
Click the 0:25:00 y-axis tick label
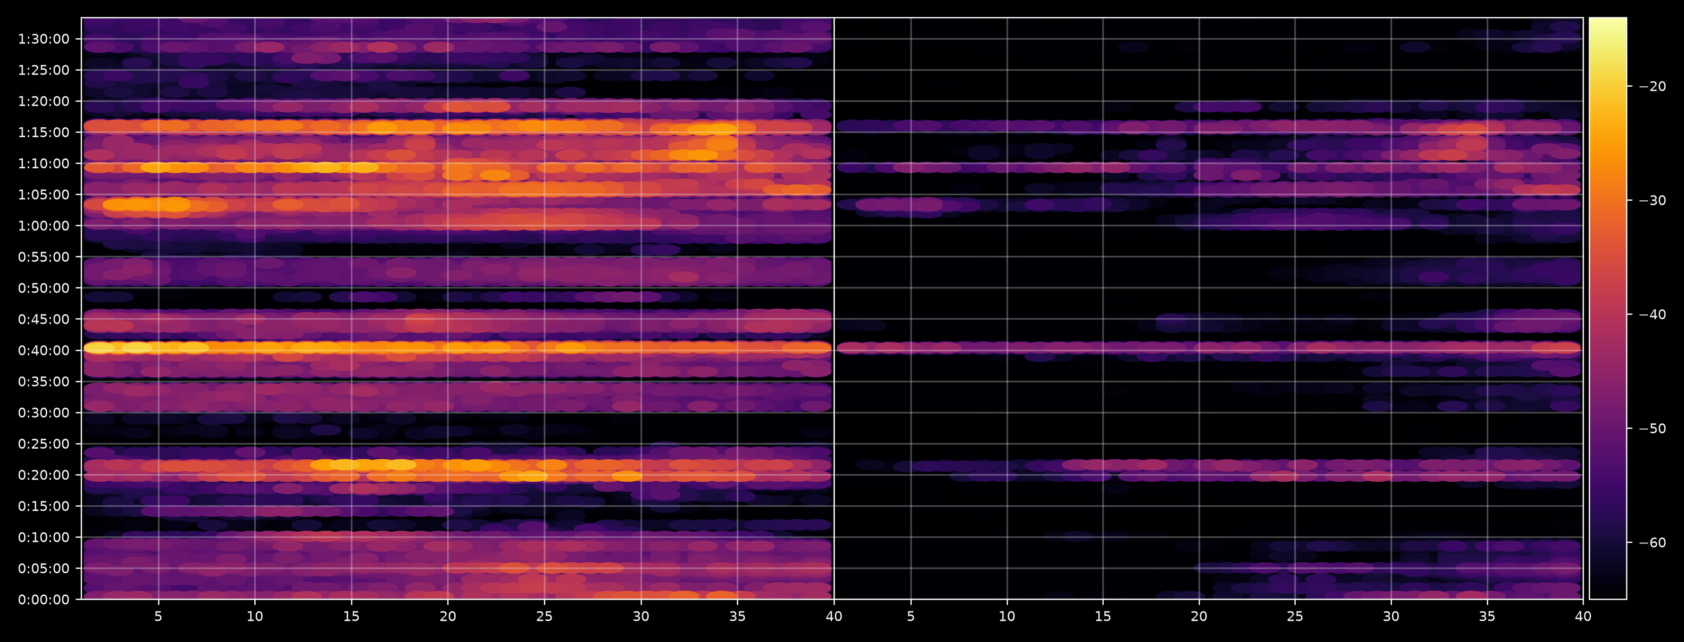[44, 444]
